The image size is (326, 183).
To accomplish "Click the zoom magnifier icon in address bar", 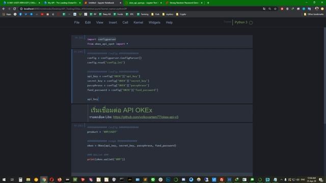I will [269, 9].
